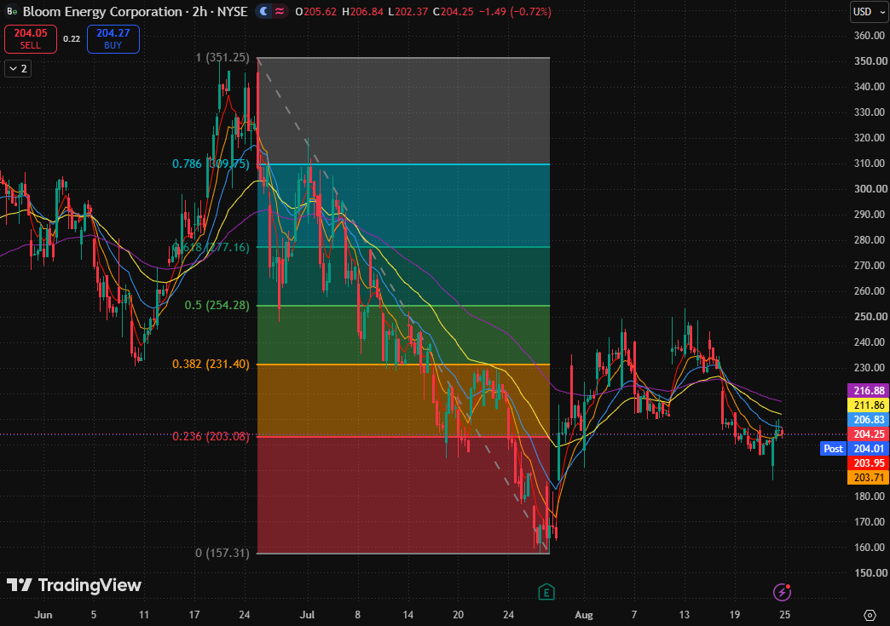Click the purple 216.88 moving average price tag

[869, 391]
